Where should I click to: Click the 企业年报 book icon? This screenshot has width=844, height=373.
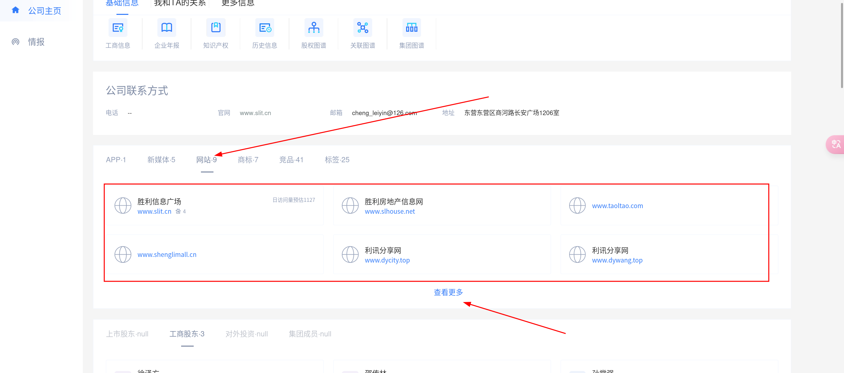[167, 28]
